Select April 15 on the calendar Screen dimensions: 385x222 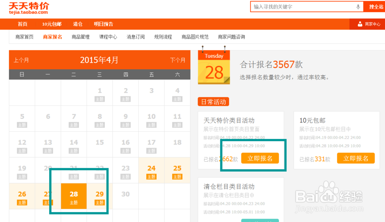tap(99, 145)
